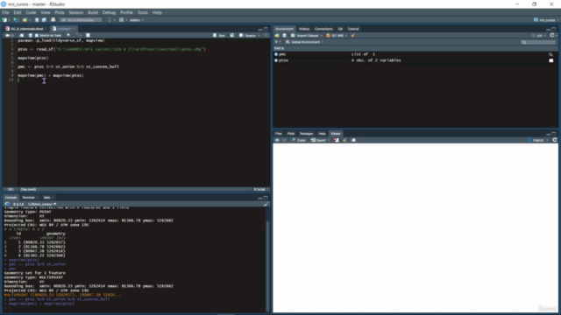Remove current viewer item red X

point(337,140)
